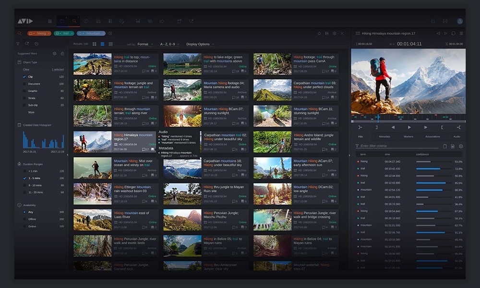The width and height of the screenshot is (480, 288).
Task: Switch results to card view
Action: point(103,44)
